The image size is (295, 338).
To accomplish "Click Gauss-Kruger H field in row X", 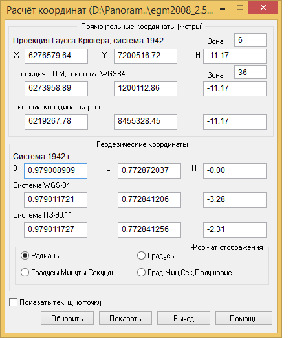I will 235,56.
